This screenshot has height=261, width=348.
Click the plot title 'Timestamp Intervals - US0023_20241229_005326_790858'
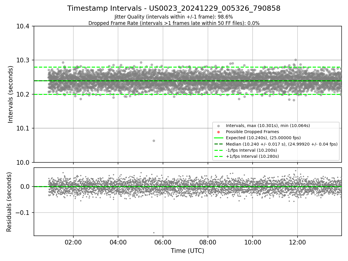click(x=174, y=8)
